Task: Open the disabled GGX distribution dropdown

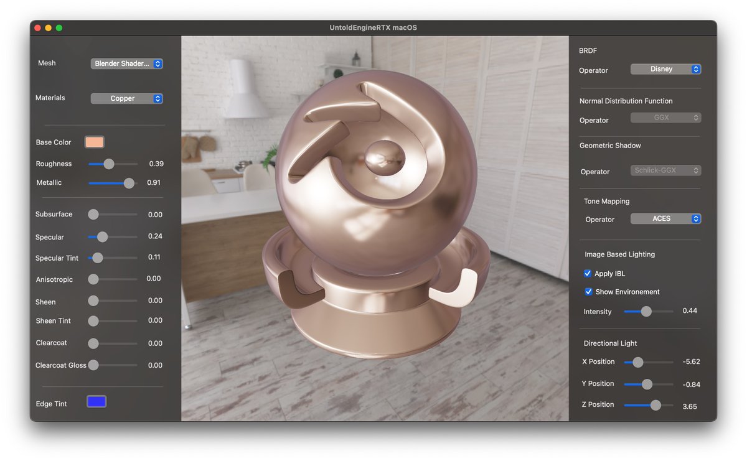Action: pos(666,118)
